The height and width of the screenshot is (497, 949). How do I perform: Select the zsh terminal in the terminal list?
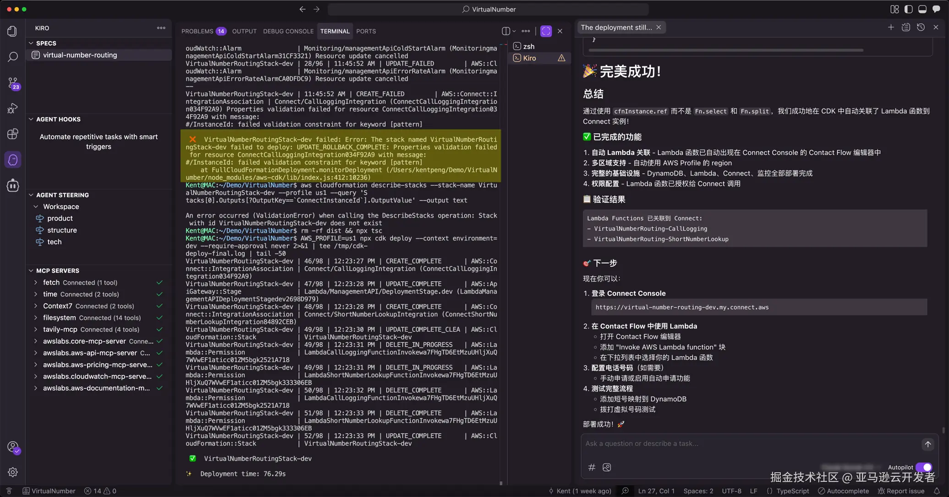pyautogui.click(x=528, y=46)
